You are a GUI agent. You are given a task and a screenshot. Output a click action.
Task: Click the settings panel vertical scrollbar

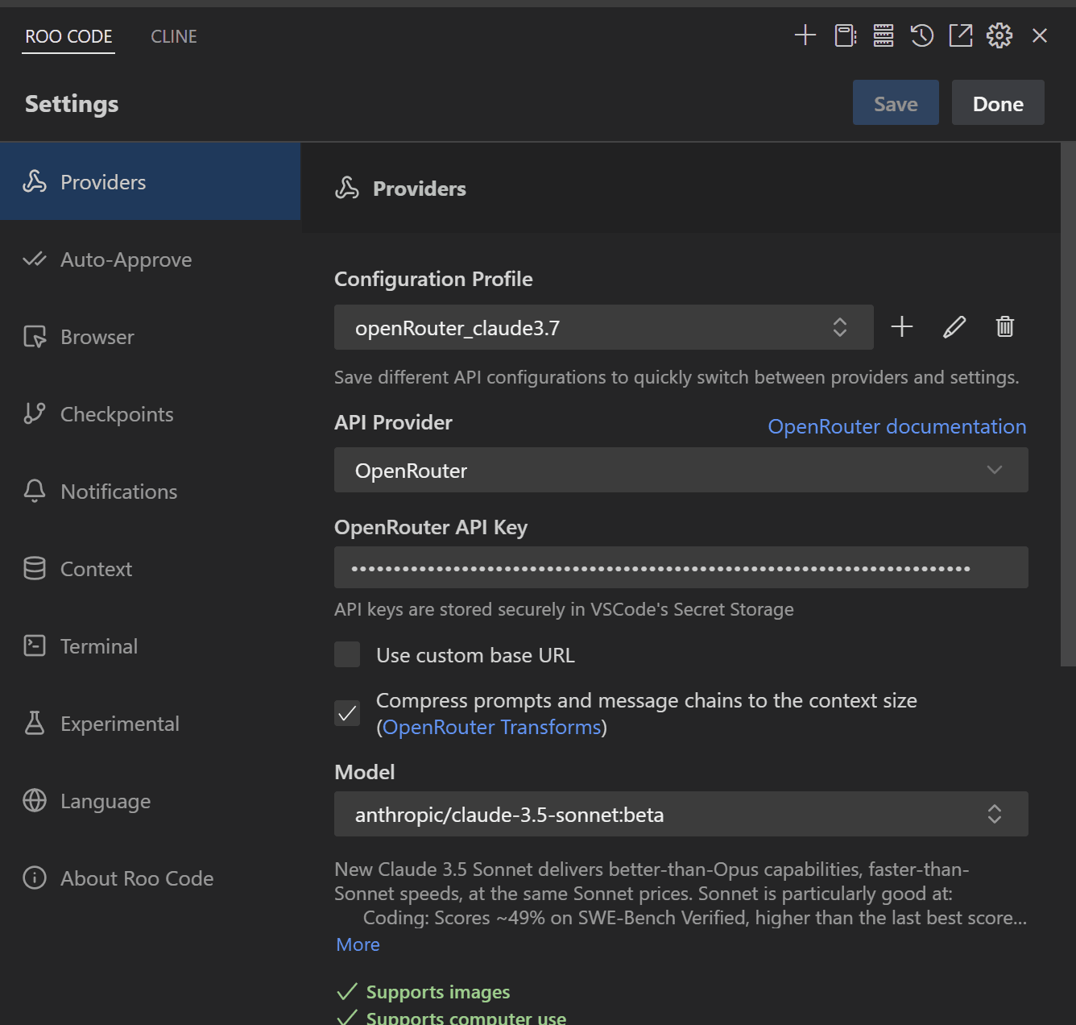click(x=1068, y=405)
